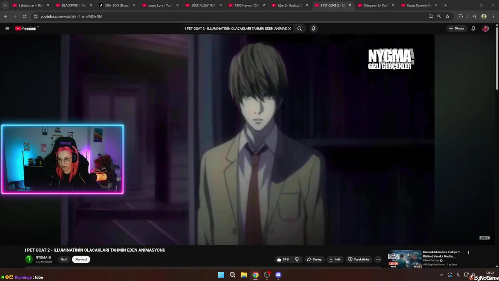Open zoom magnifier in address bar
The height and width of the screenshot is (281, 499).
[439, 16]
